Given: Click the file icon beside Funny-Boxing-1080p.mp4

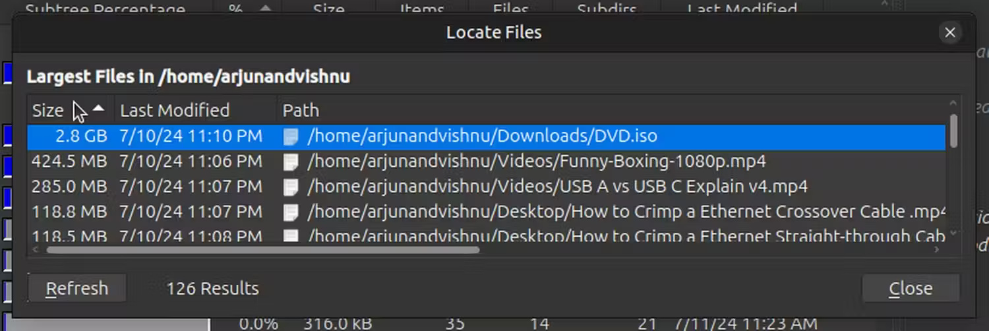Looking at the screenshot, I should click(291, 162).
